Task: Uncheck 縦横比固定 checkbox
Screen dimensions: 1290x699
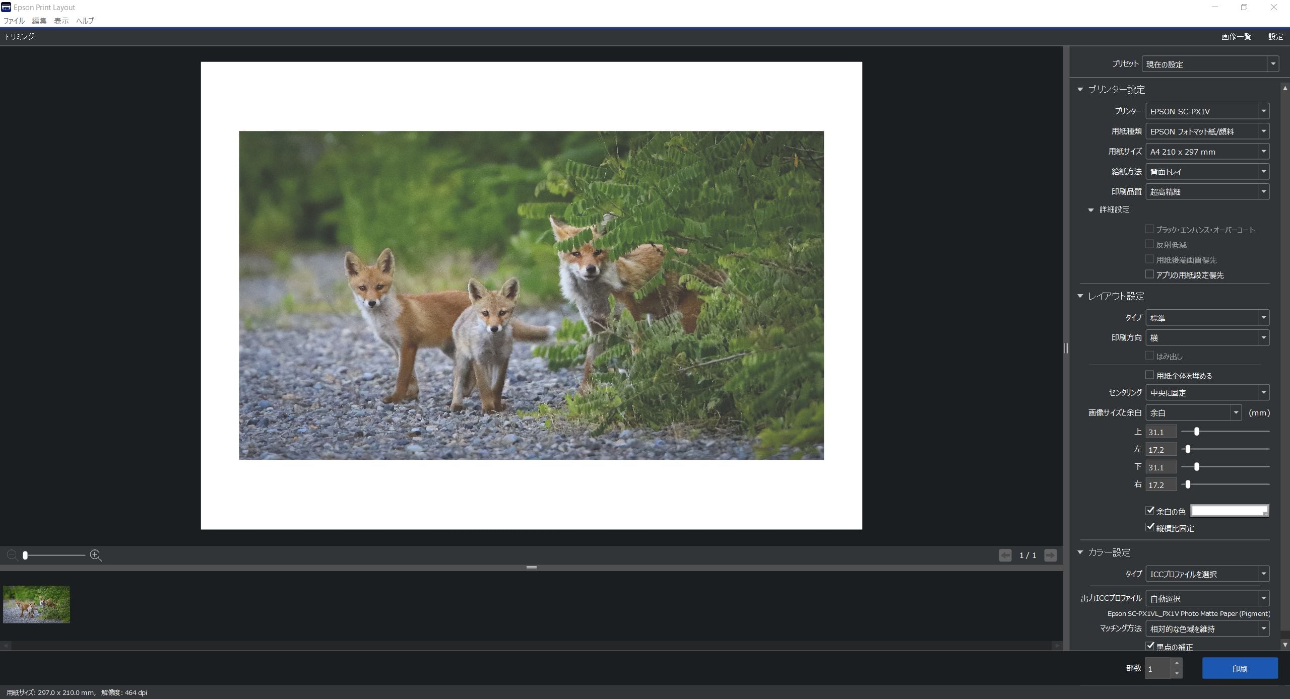Action: (x=1149, y=527)
